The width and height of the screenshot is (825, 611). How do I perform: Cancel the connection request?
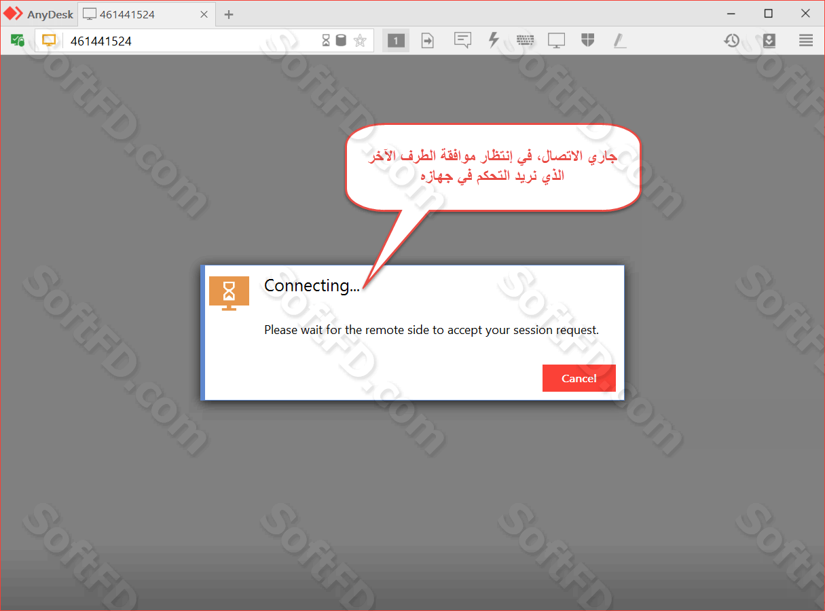click(x=579, y=378)
